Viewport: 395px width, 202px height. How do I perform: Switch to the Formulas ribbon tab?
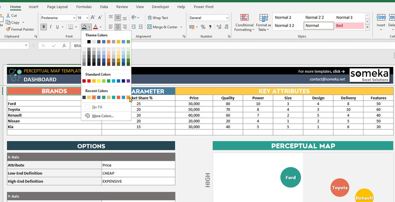[84, 7]
